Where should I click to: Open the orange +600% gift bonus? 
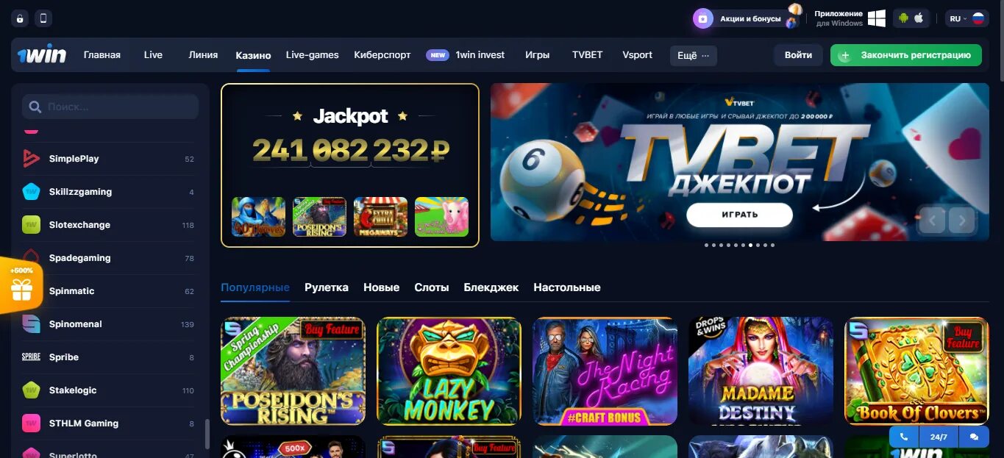21,286
